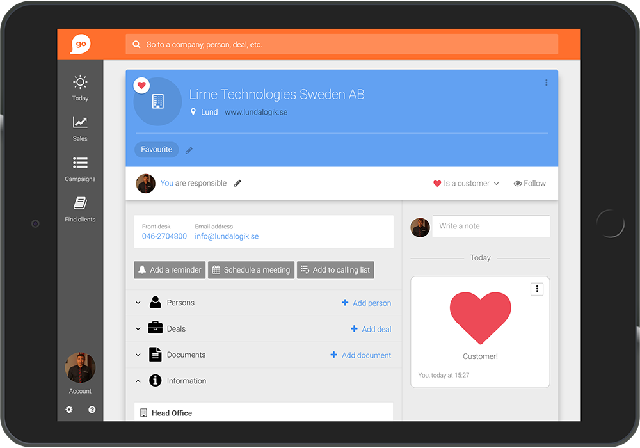Click the Documents section label

186,355
